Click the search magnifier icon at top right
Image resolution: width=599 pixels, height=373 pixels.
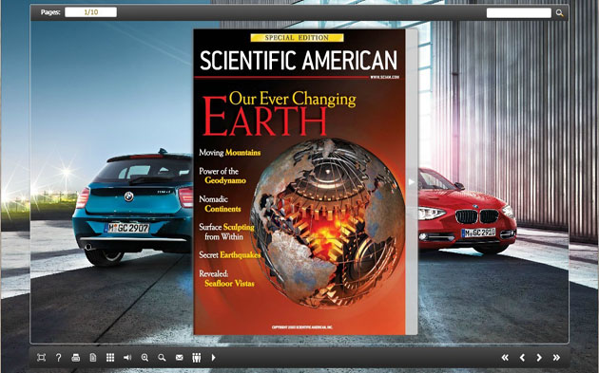(560, 13)
